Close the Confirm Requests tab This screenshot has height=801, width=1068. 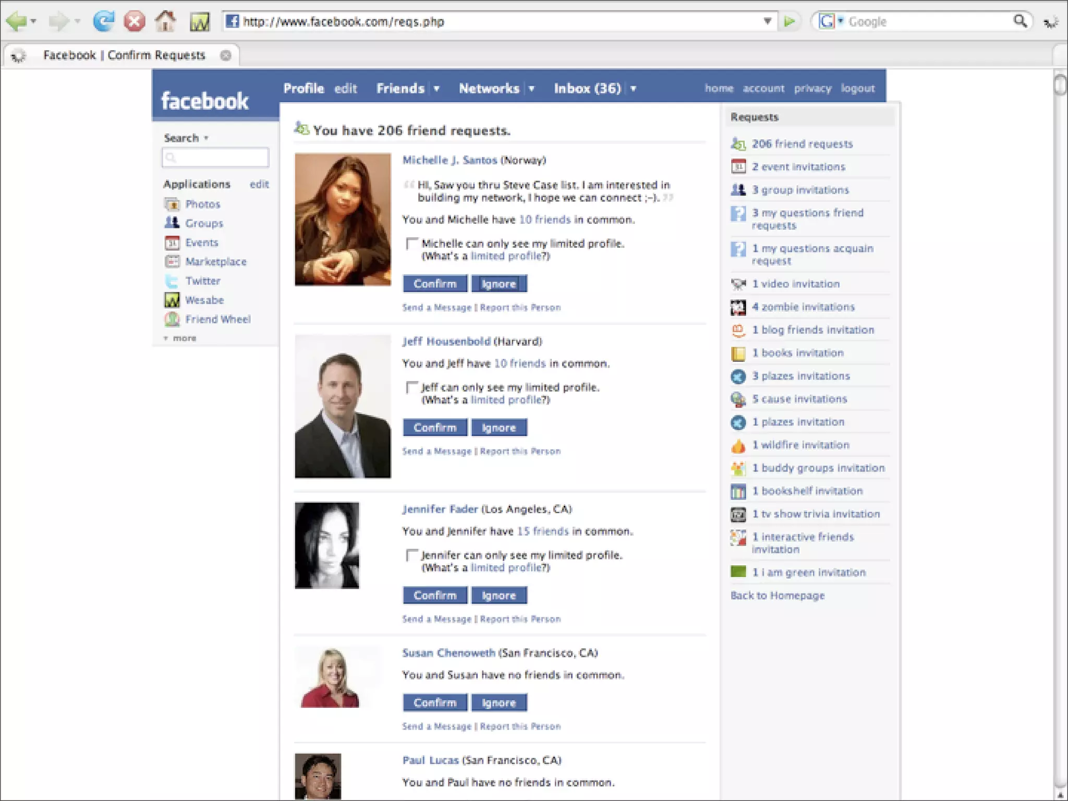coord(225,55)
